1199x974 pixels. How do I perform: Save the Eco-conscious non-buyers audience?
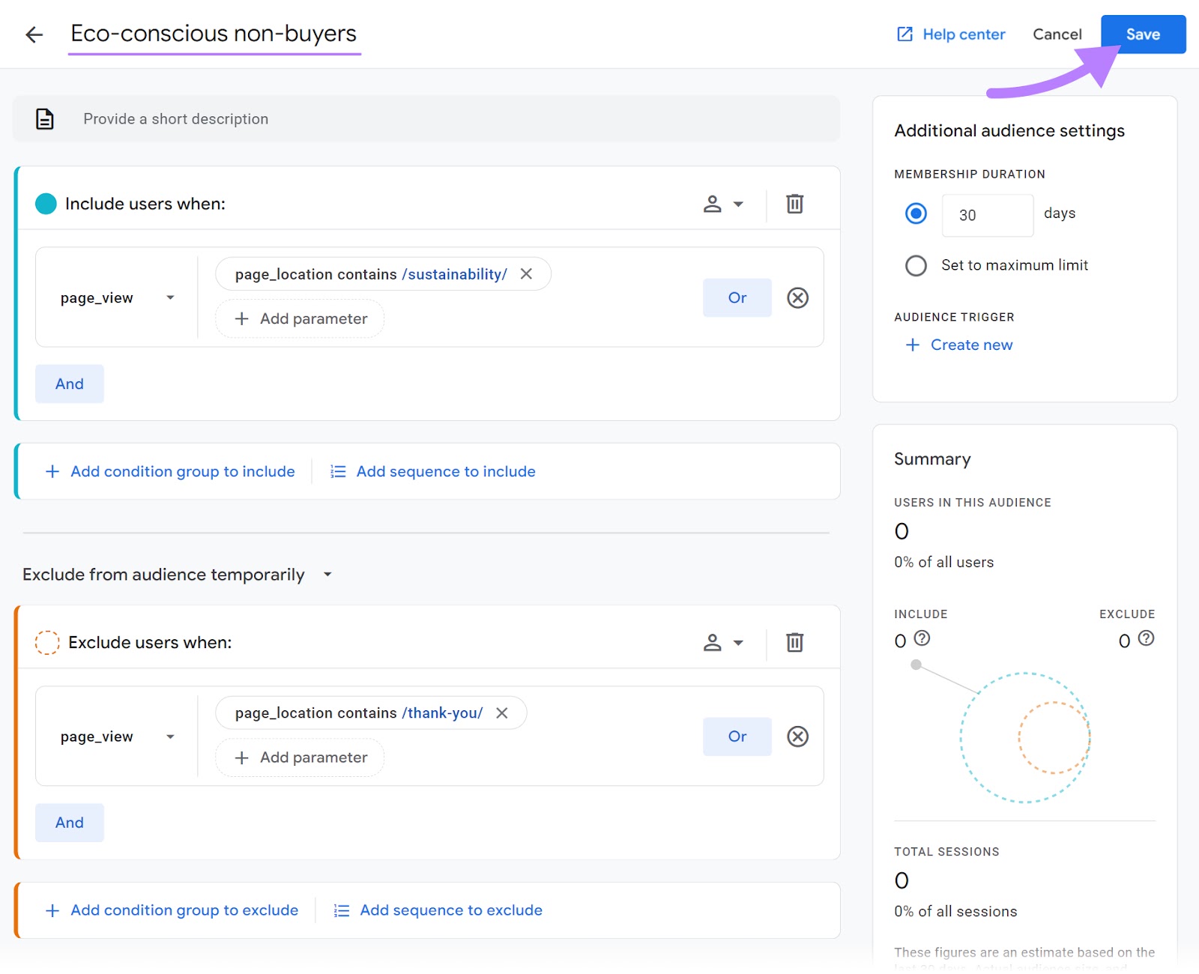pos(1143,34)
